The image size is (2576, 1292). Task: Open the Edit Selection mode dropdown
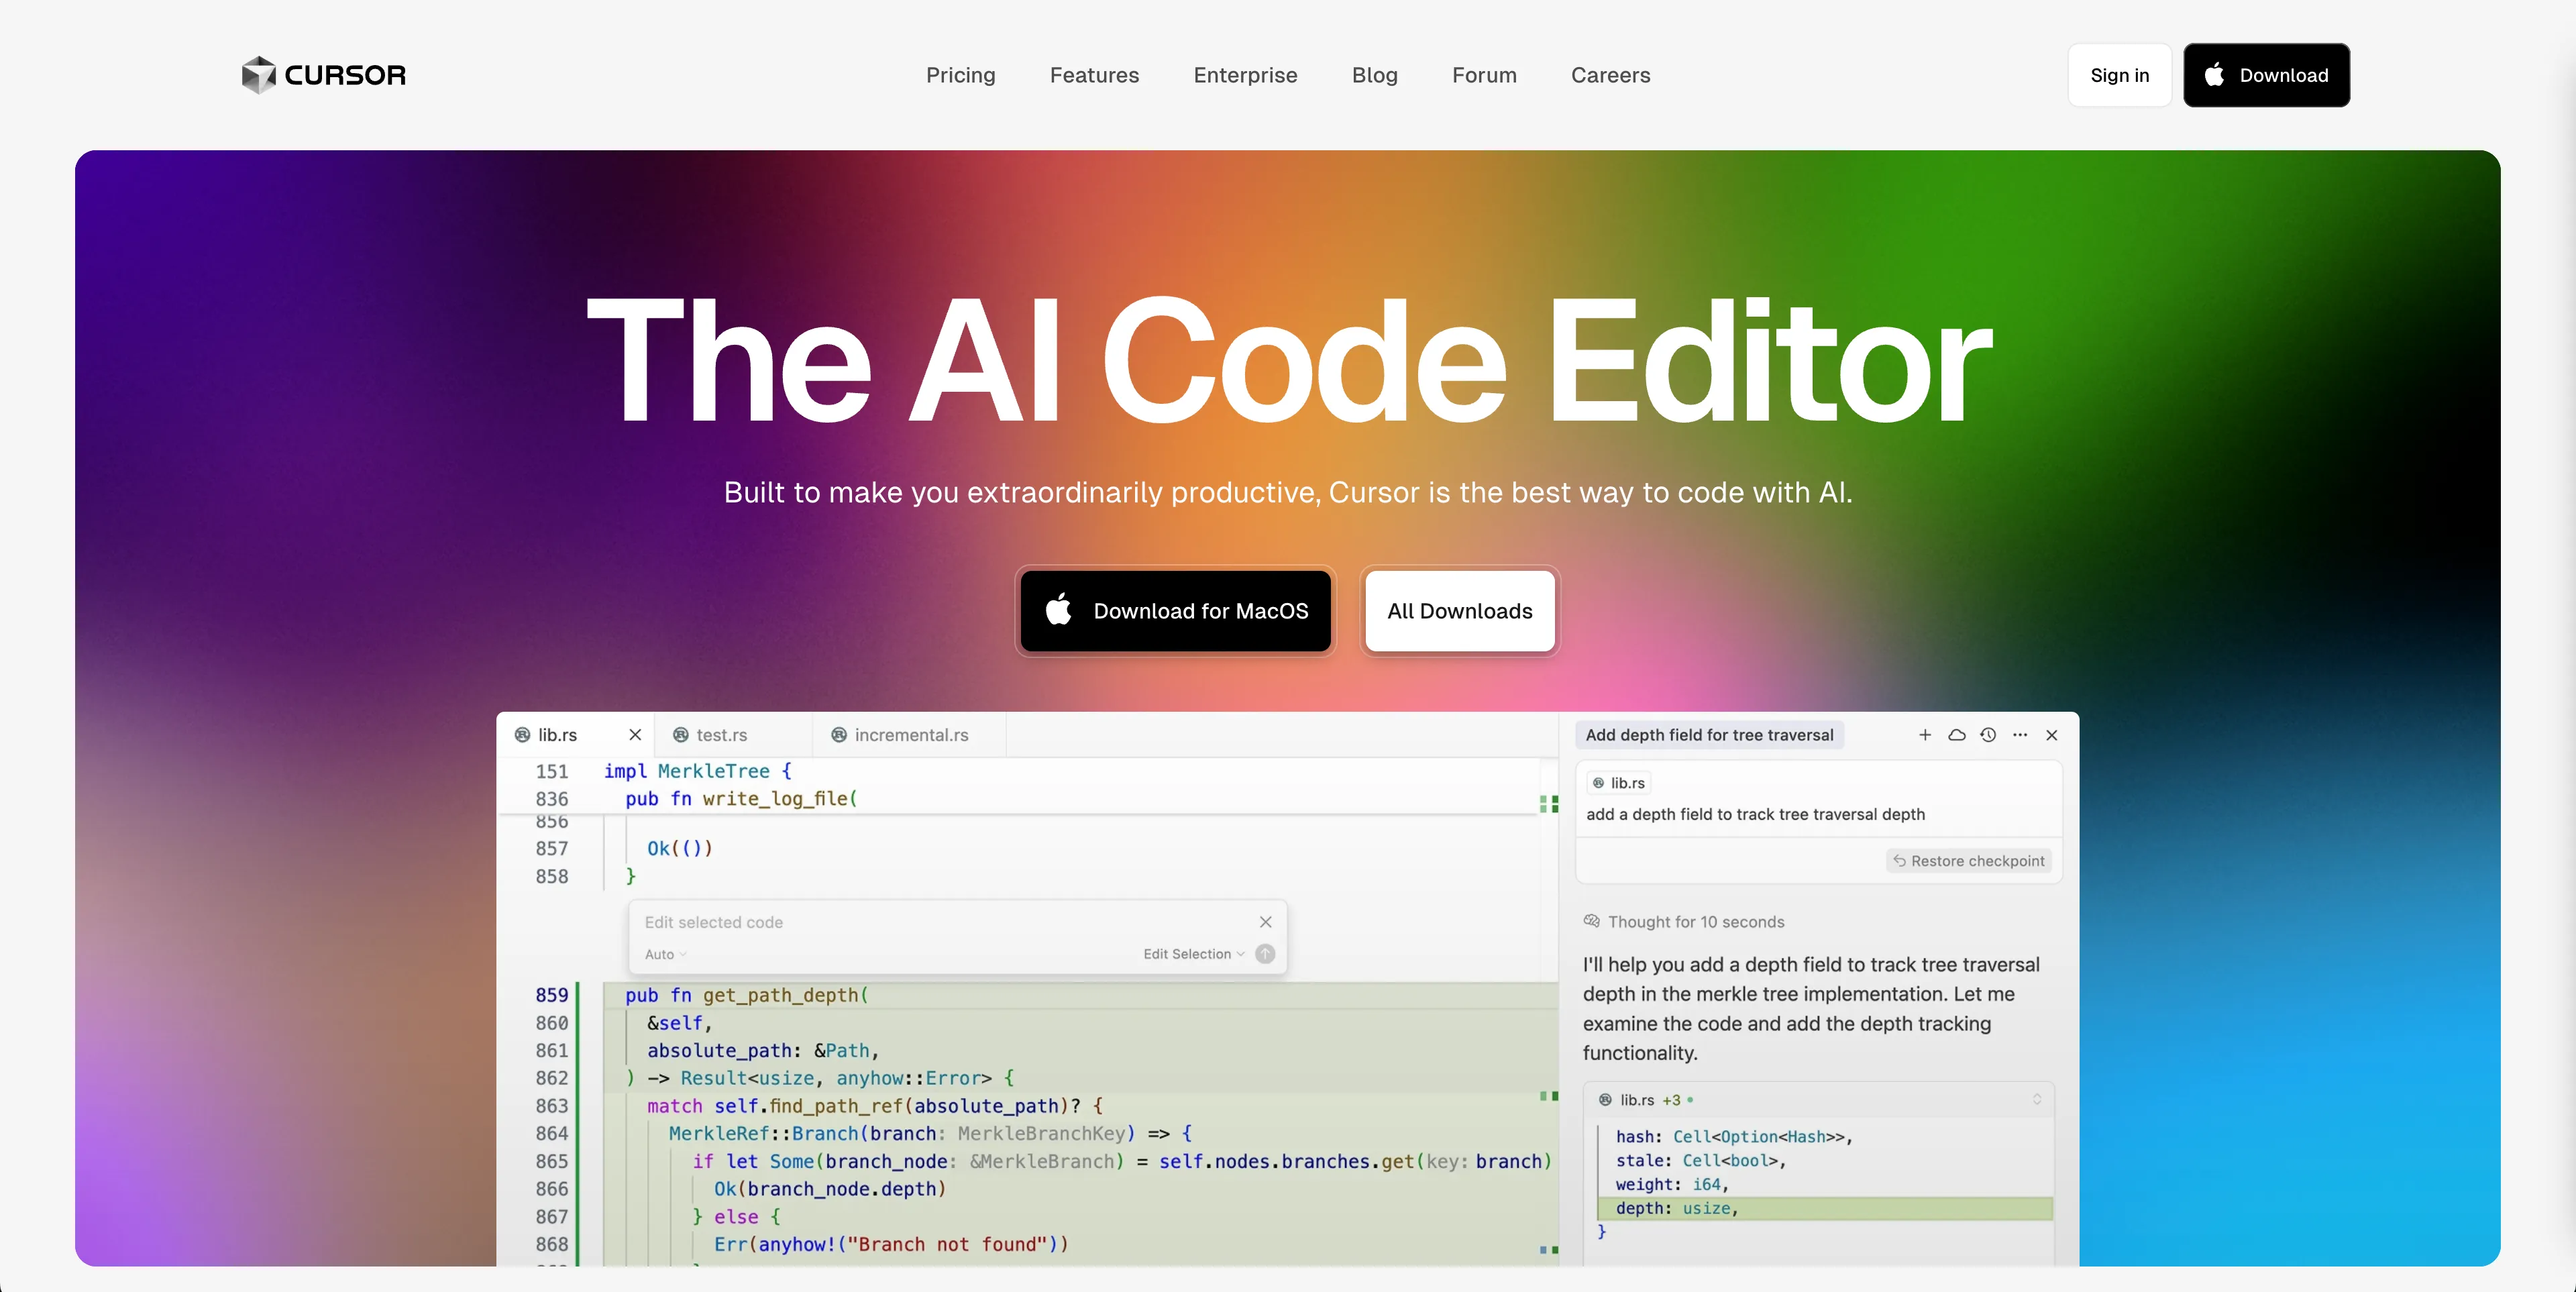click(x=1193, y=954)
